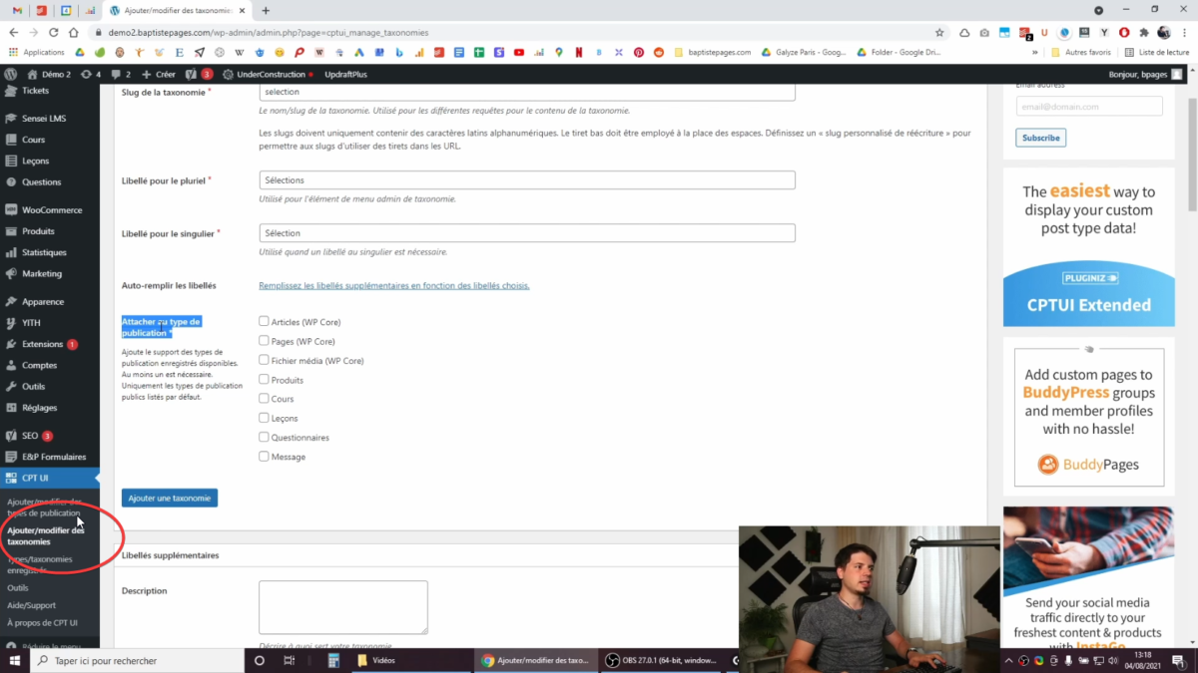Open WooCommerce in the sidebar menu

pos(51,210)
